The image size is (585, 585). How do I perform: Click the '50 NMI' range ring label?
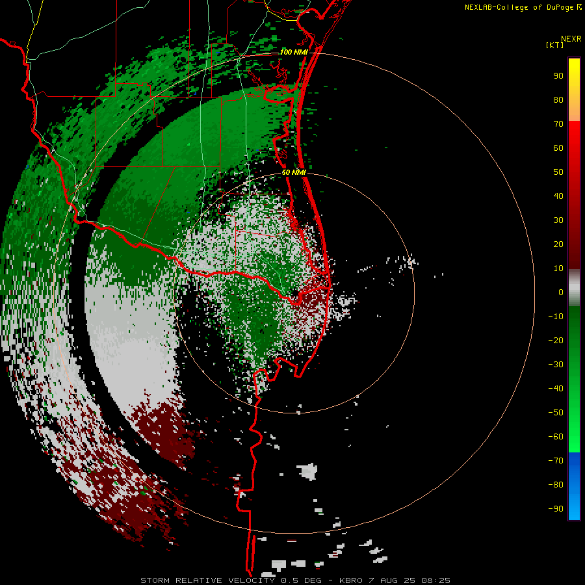coord(294,172)
